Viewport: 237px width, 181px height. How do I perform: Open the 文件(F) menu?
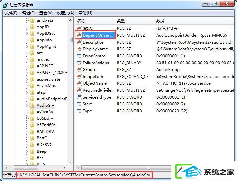(11, 13)
